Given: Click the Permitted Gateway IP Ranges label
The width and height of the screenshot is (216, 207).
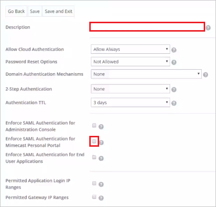Looking at the screenshot, I should click(x=37, y=198).
